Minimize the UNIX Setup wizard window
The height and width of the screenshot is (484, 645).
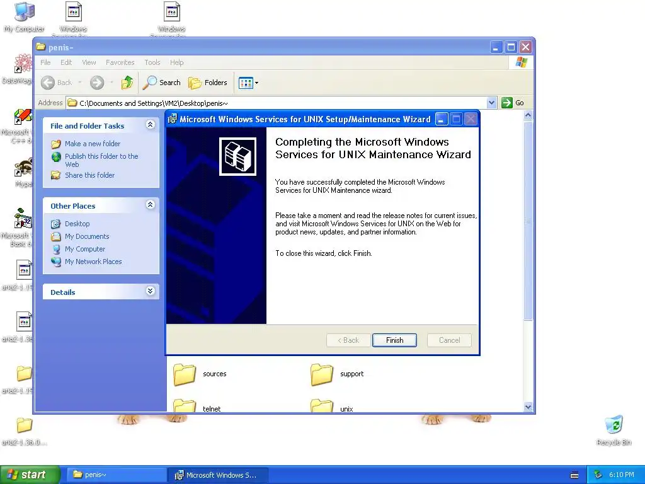tap(442, 119)
